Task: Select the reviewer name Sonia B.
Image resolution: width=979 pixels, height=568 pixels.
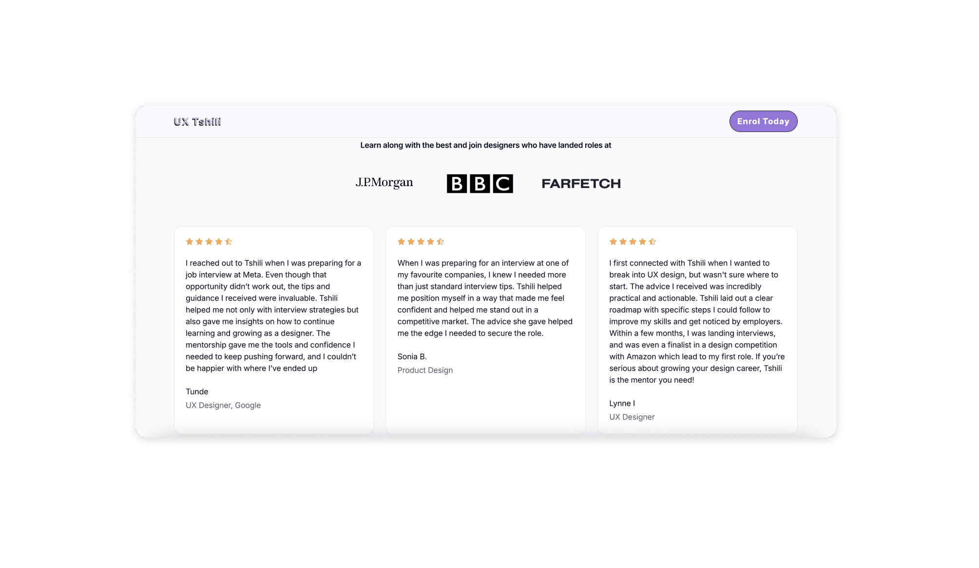Action: (412, 357)
